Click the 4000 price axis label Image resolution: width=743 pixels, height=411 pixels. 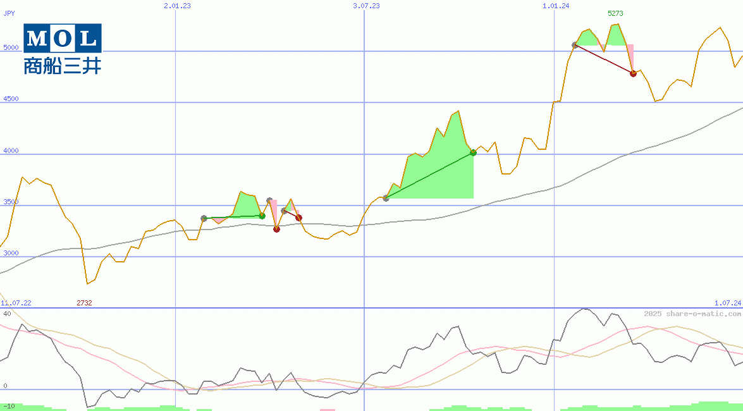point(11,150)
